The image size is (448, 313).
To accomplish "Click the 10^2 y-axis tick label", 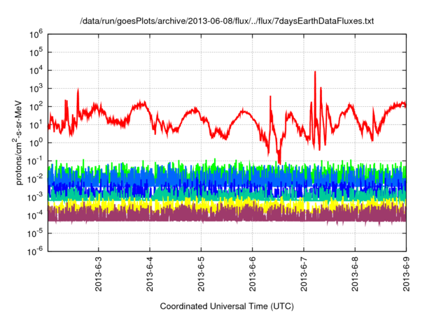I will pyautogui.click(x=36, y=107).
